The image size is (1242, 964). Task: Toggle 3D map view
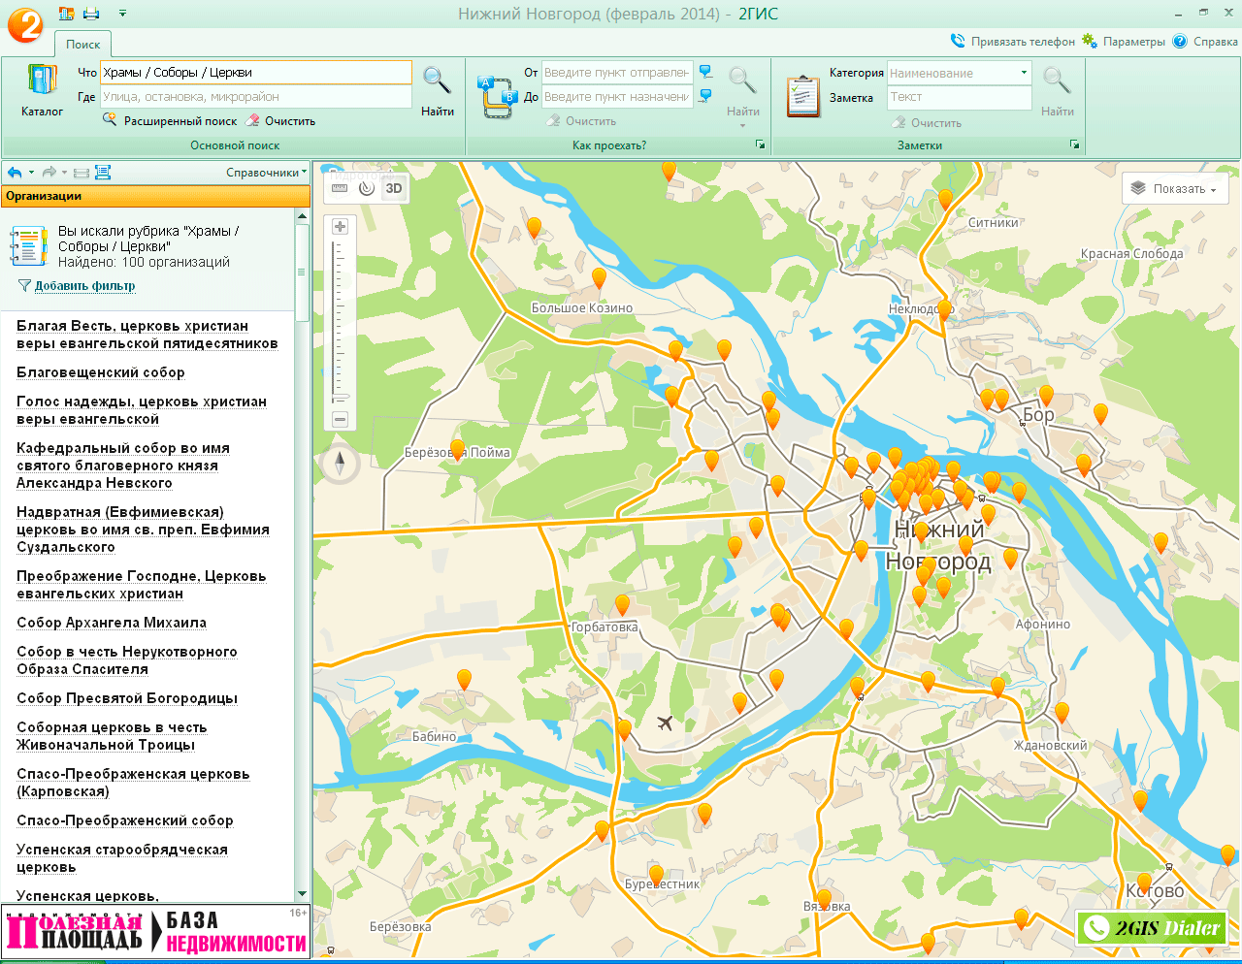[x=394, y=188]
